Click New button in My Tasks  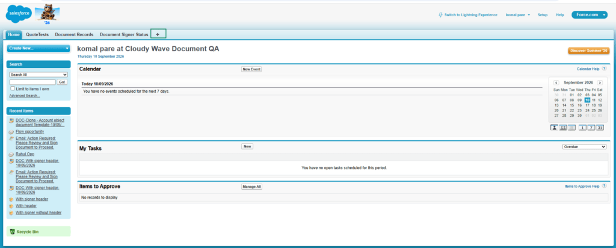247,146
